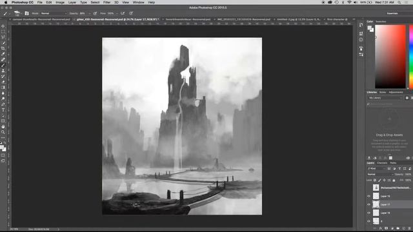Select the Brush tool in toolbar
The image size is (413, 232).
click(3, 65)
